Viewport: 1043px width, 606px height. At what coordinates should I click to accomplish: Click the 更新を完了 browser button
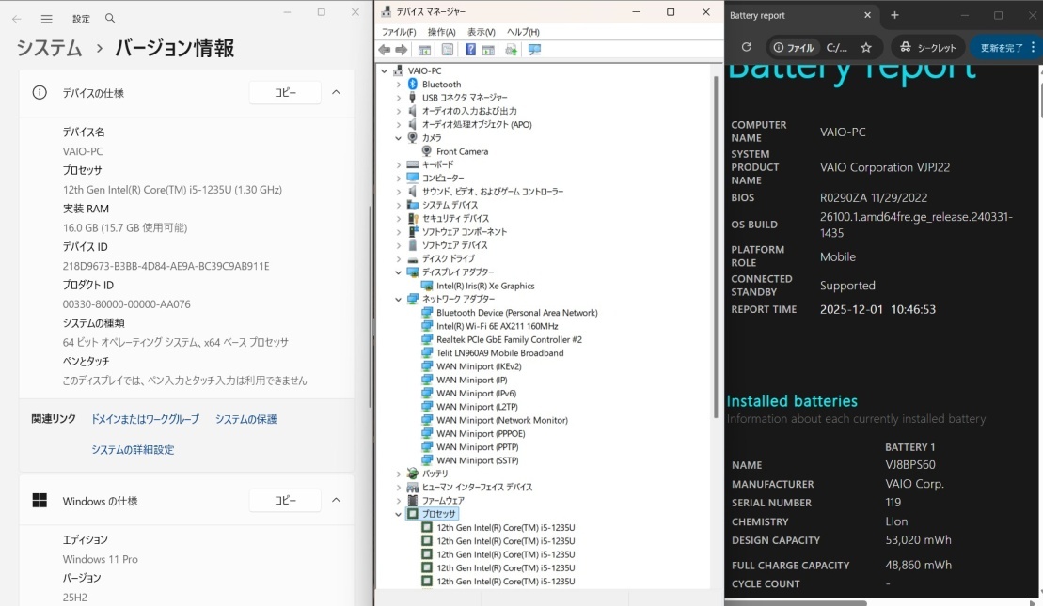pos(1002,47)
